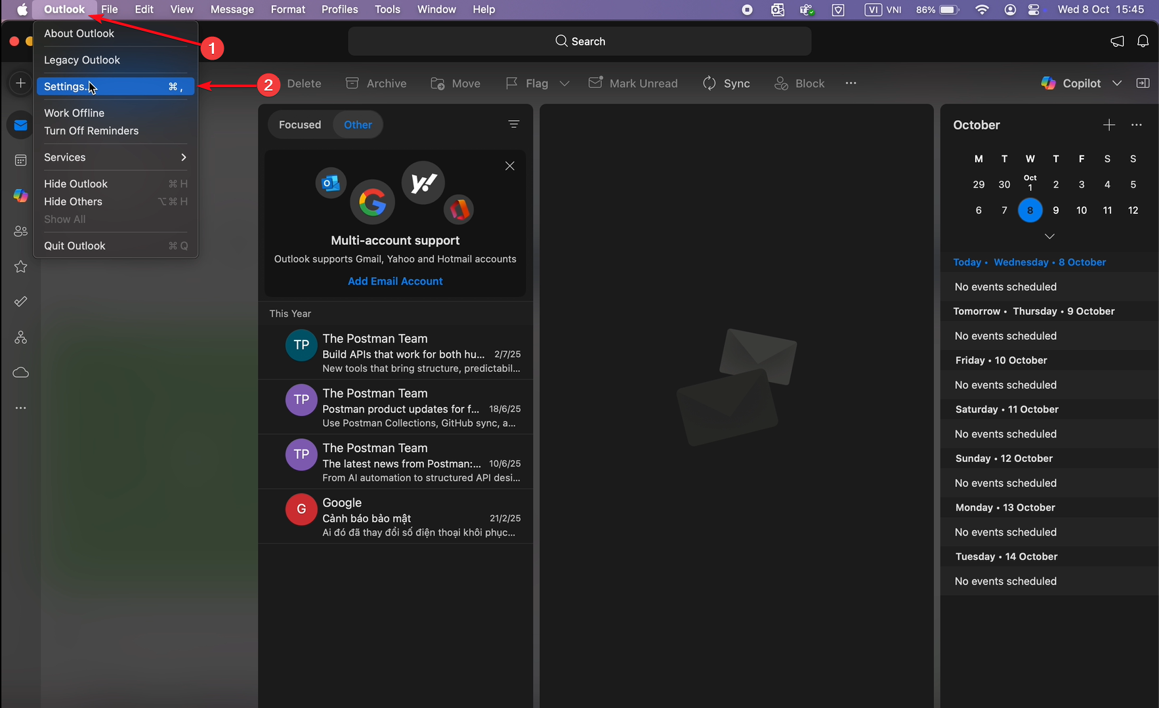
Task: Click the Sync toolbar button
Action: (727, 83)
